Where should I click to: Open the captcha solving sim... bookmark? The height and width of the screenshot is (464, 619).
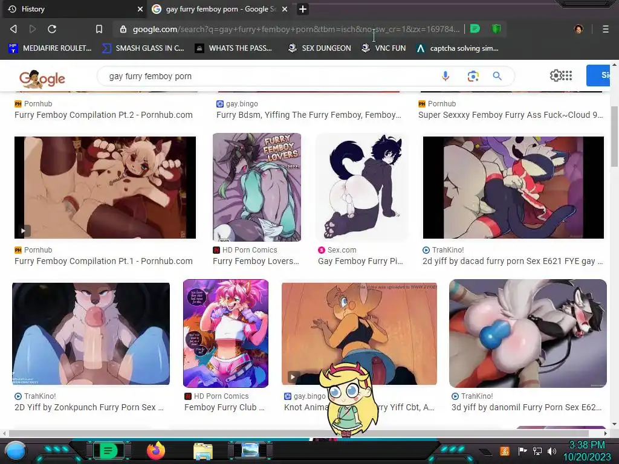458,48
